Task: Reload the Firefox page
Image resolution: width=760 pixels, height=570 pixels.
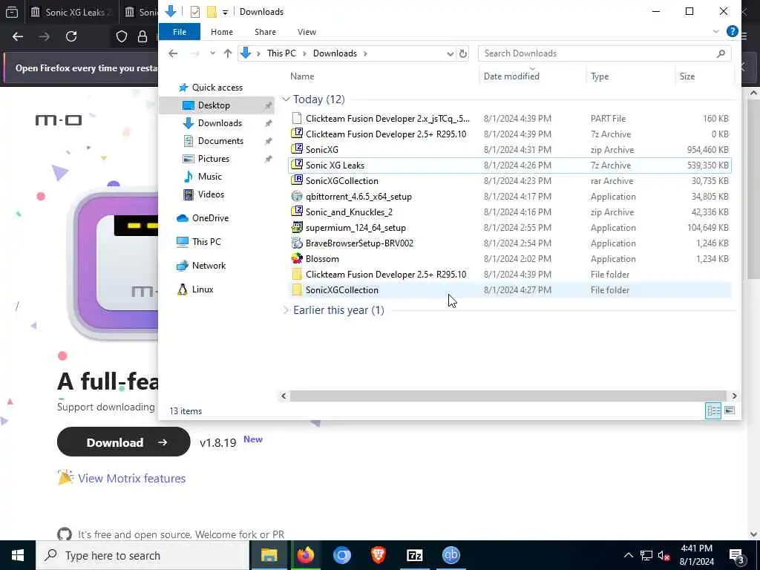Action: [x=71, y=36]
